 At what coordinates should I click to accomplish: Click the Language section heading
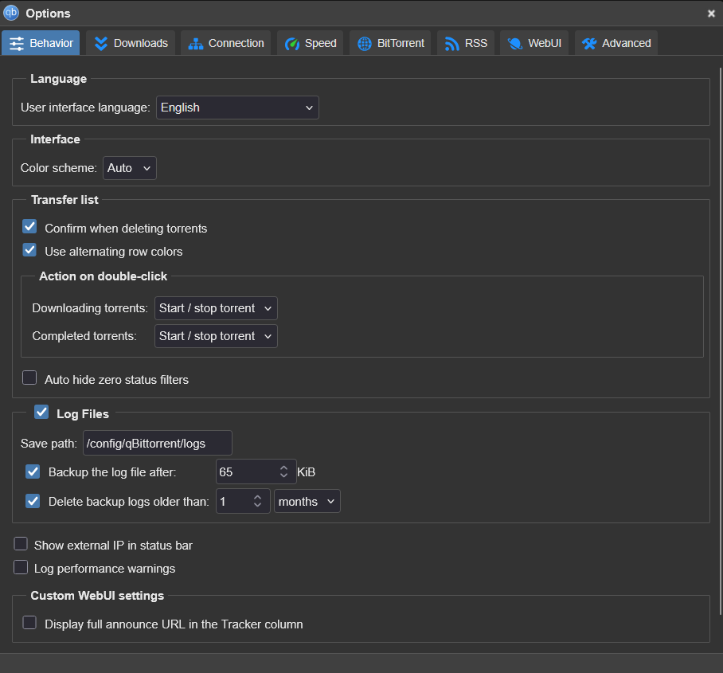point(59,79)
